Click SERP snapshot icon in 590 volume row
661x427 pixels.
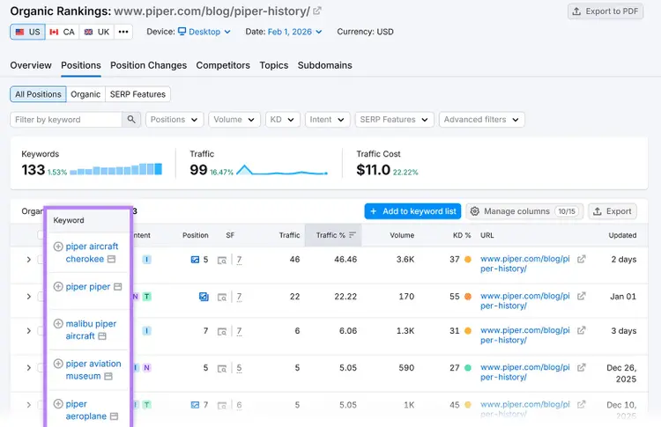coord(222,369)
